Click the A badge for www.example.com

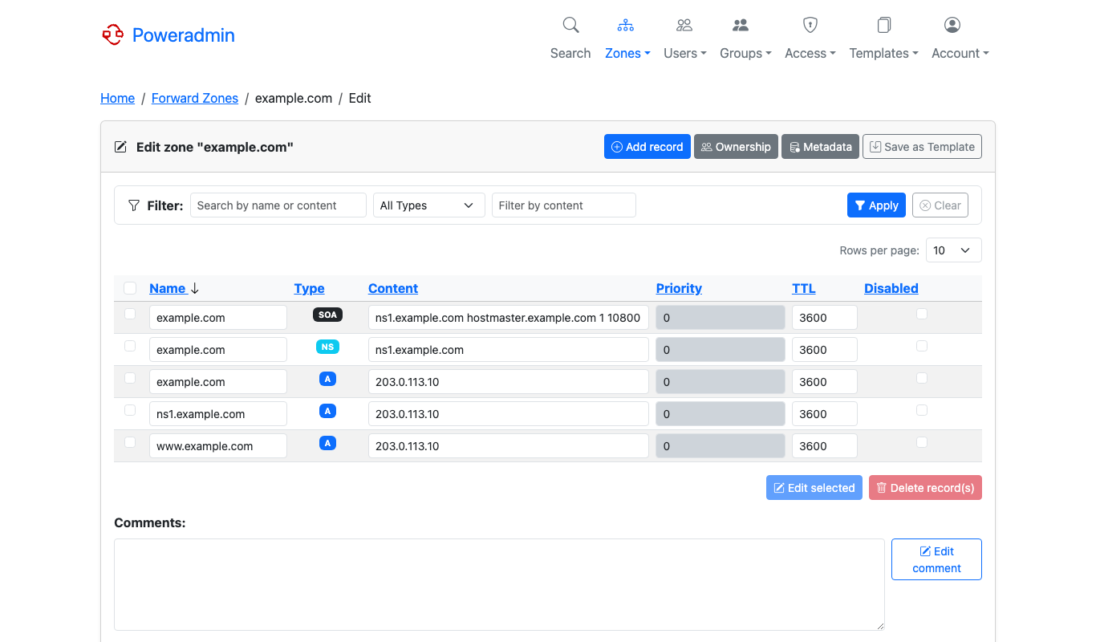point(327,443)
